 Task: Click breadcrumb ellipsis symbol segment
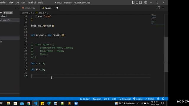coord(48,13)
